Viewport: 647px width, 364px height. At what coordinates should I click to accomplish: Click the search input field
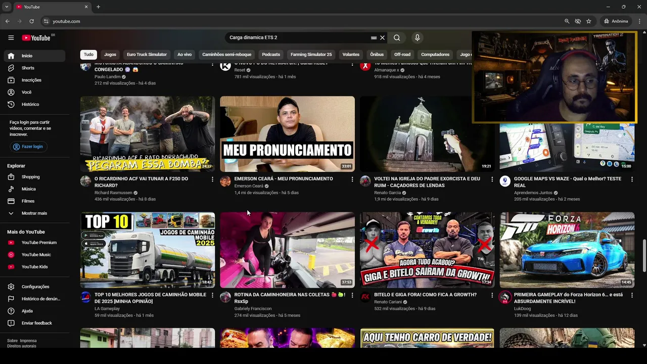tap(298, 37)
